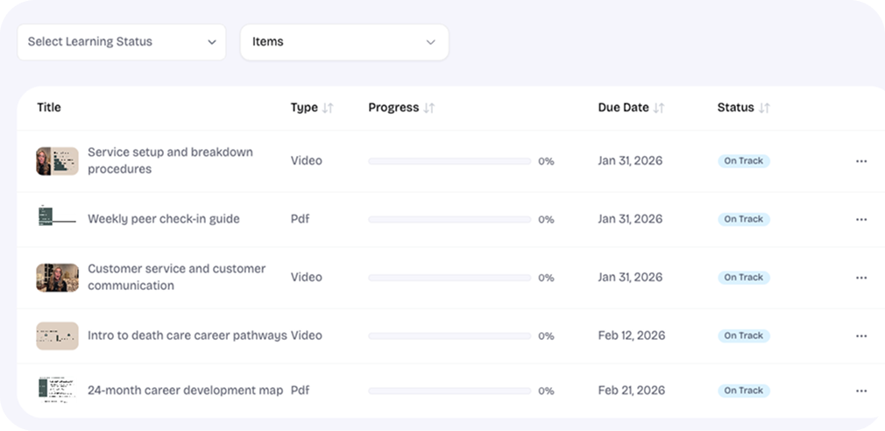
Task: Click On Track badge for Service setup row
Action: [744, 161]
